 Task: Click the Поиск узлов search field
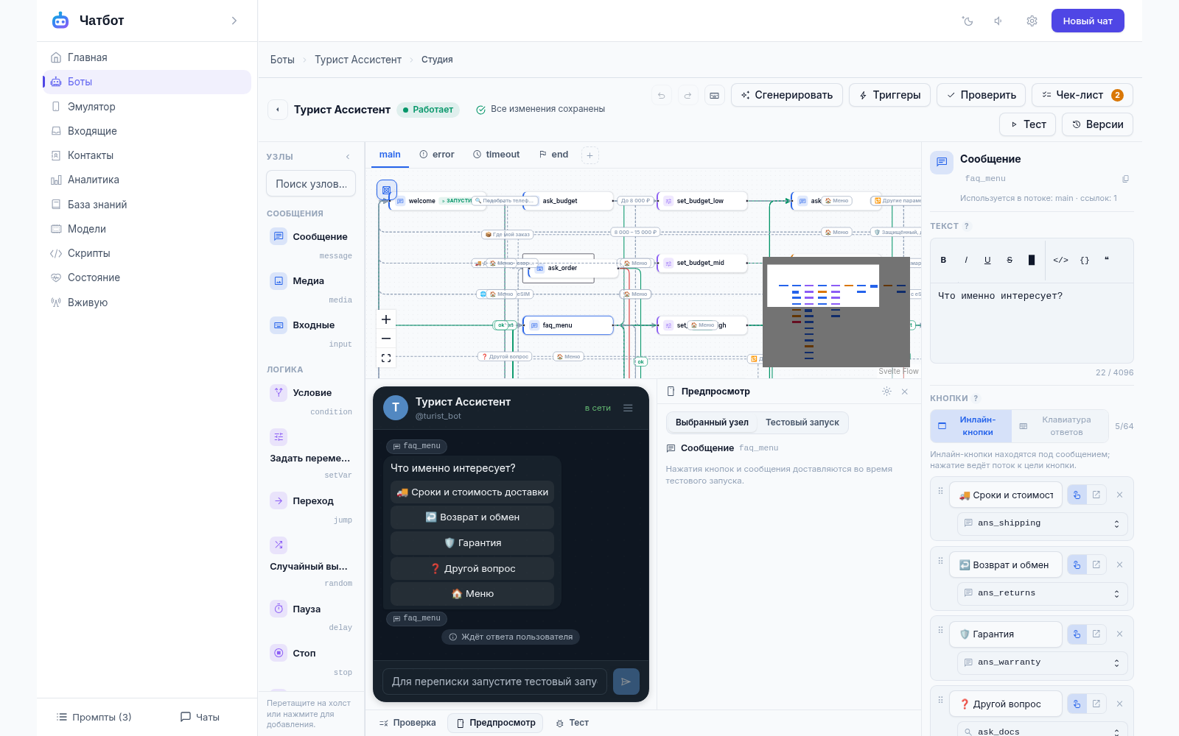point(311,184)
